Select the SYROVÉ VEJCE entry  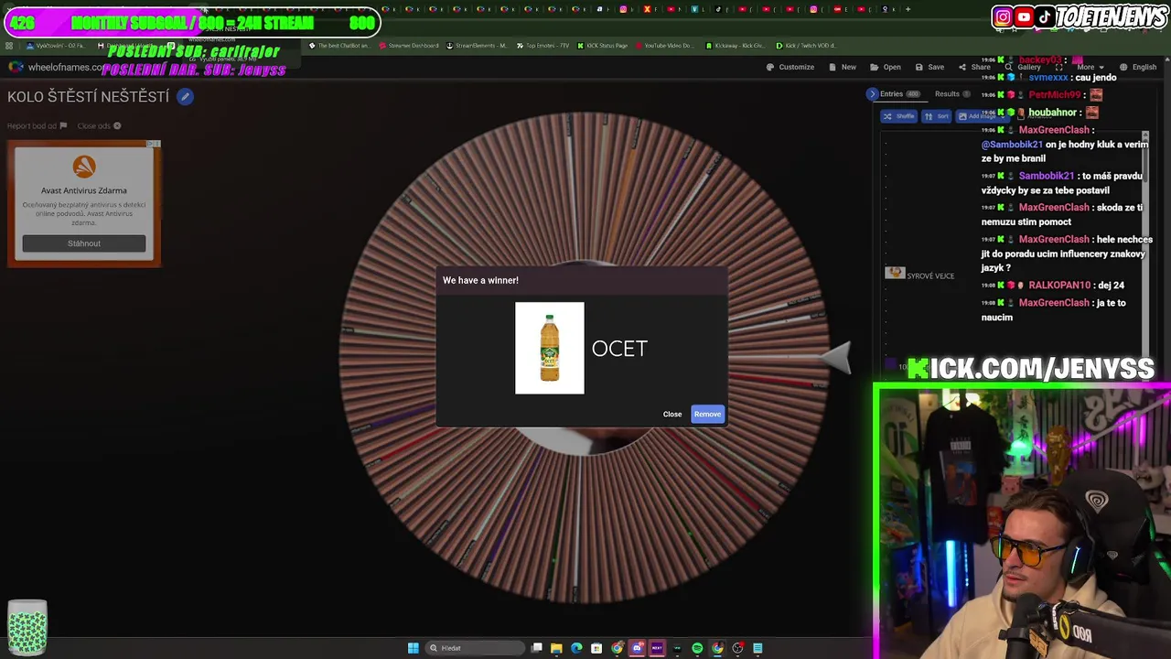(920, 275)
